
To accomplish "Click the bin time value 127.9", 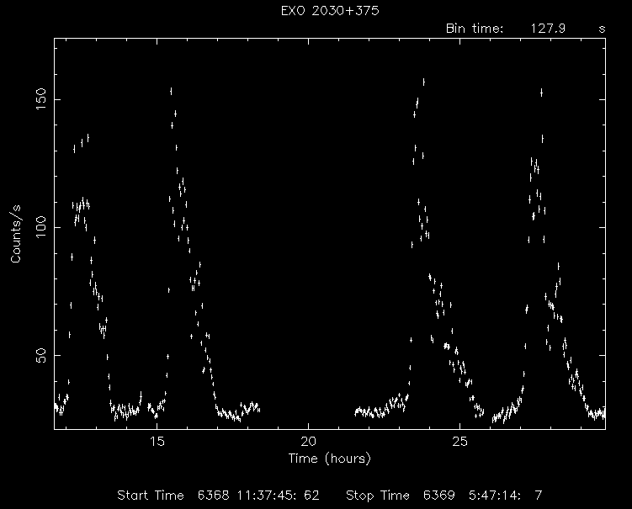I will [x=547, y=29].
